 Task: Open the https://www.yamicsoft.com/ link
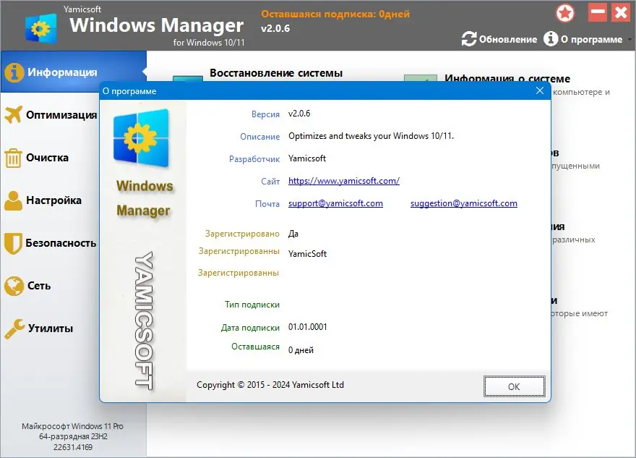[344, 181]
